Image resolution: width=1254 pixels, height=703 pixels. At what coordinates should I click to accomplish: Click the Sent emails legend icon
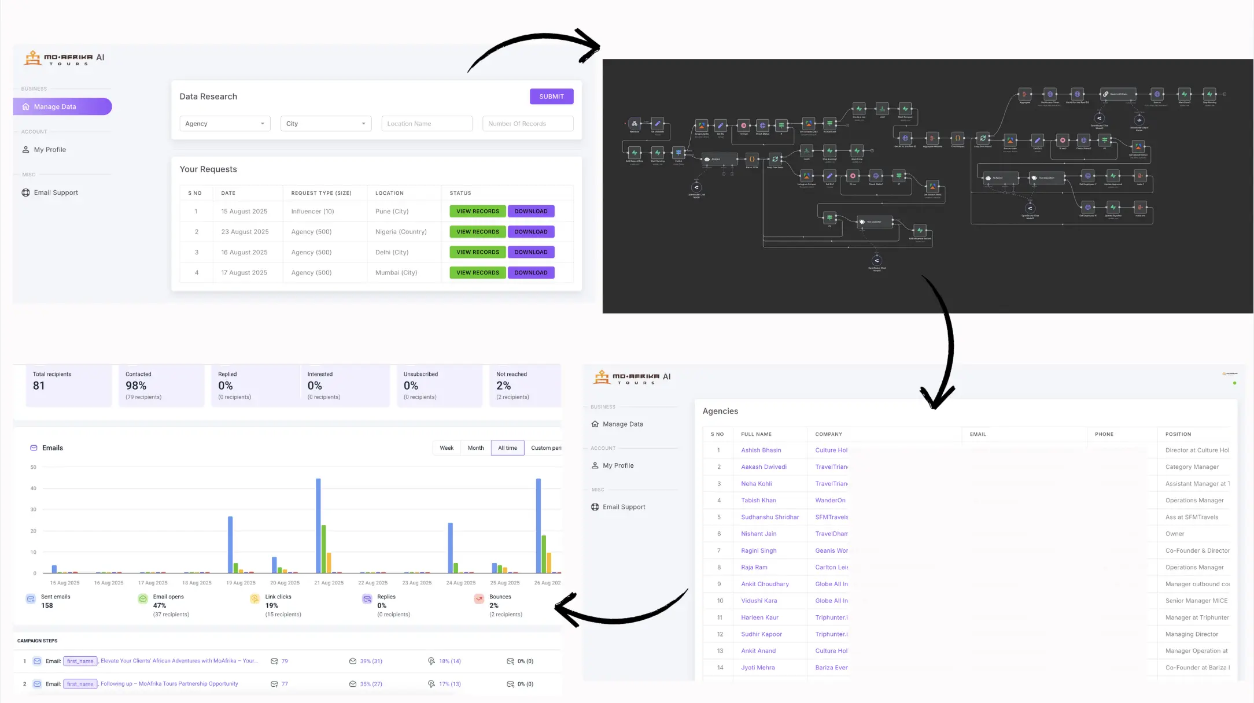tap(31, 599)
